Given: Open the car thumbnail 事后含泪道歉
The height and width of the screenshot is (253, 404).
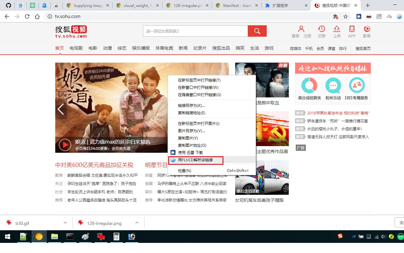Looking at the screenshot, I should coord(262,177).
